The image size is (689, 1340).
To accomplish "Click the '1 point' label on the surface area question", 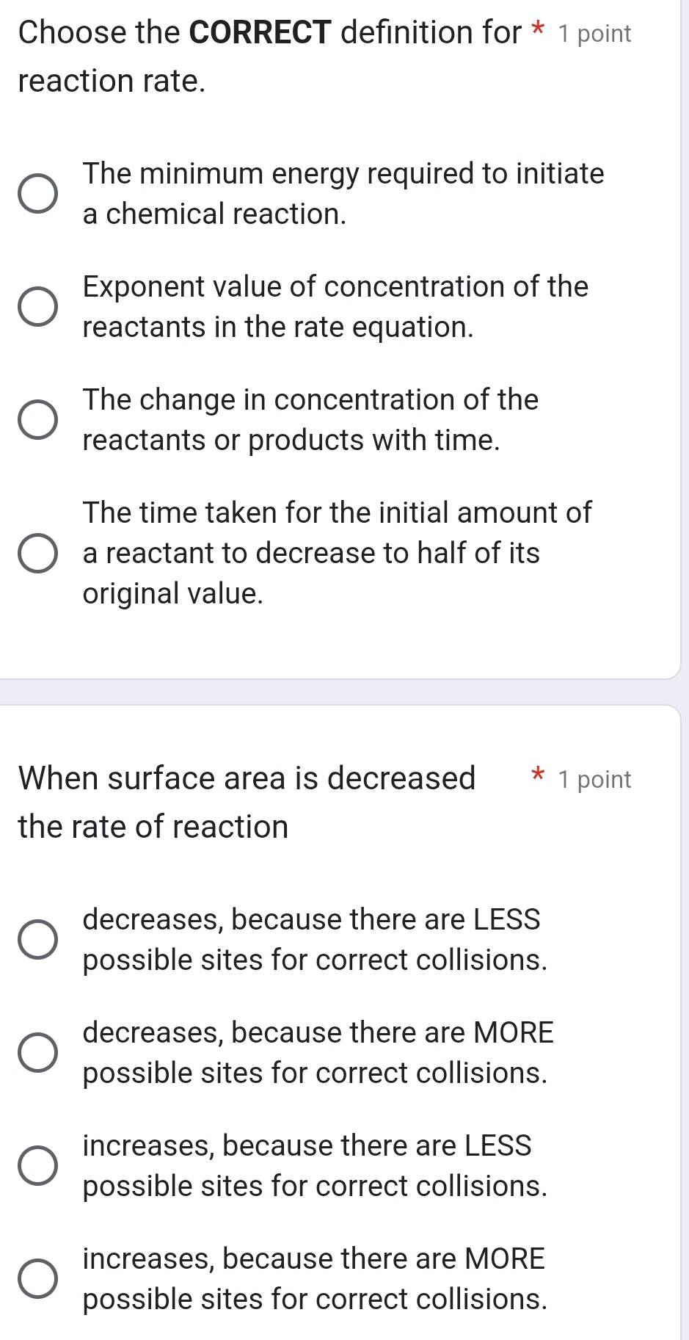I will coord(594,780).
